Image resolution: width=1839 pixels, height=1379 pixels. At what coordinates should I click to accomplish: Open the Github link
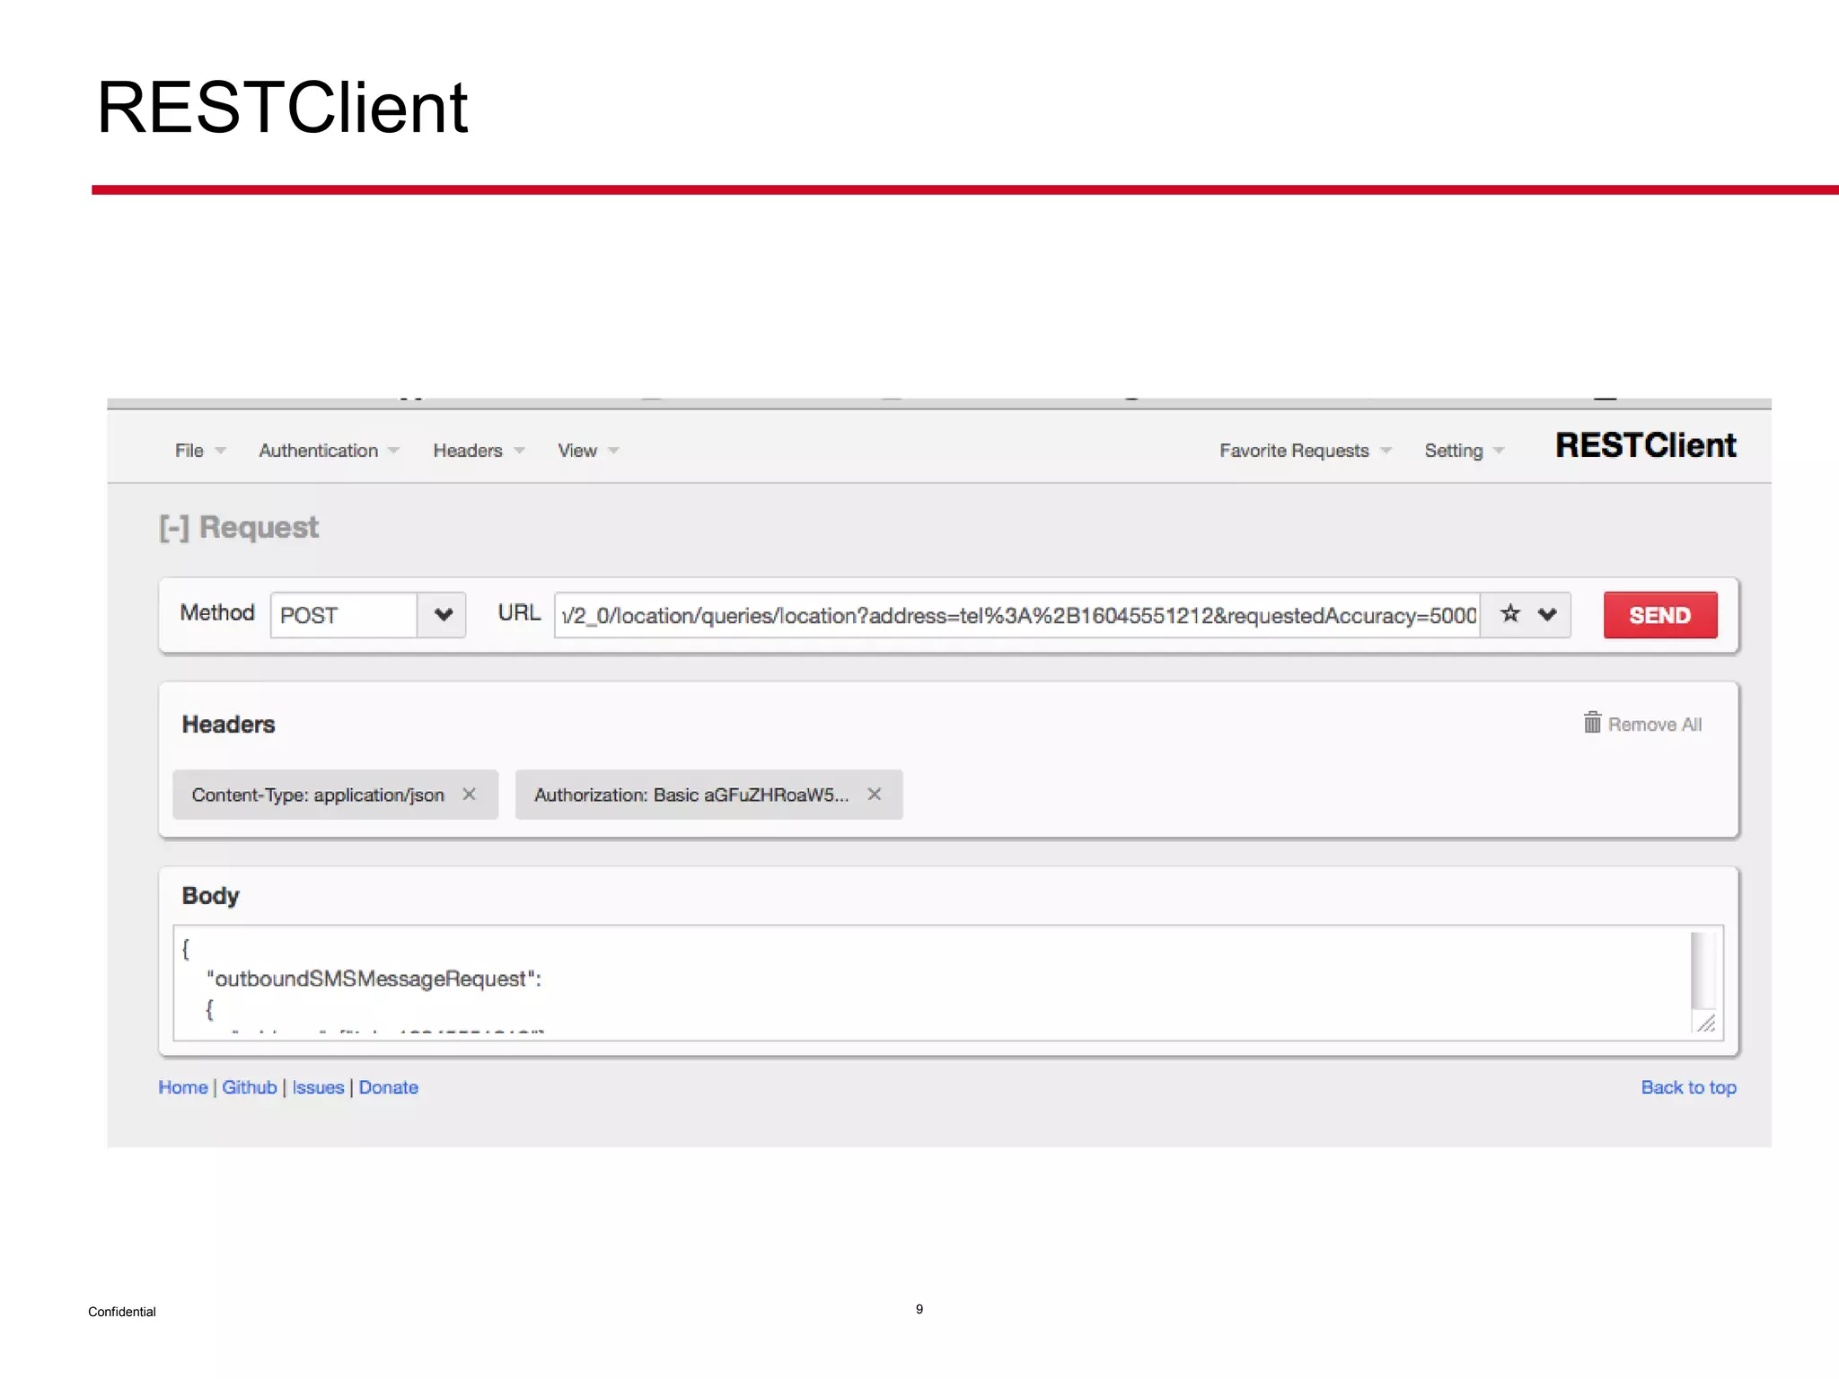point(250,1087)
